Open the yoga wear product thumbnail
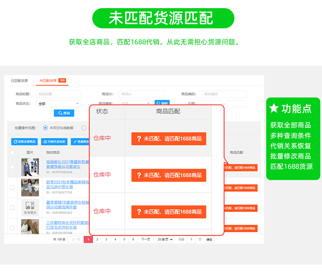Image resolution: width=322 pixels, height=271 pixels. point(30,167)
